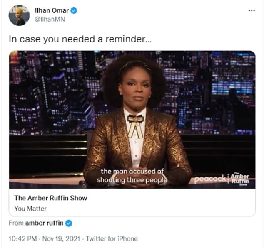This screenshot has height=248, width=264.
Task: Open 'The Amber Ruffin Show' card title
Action: click(x=51, y=198)
